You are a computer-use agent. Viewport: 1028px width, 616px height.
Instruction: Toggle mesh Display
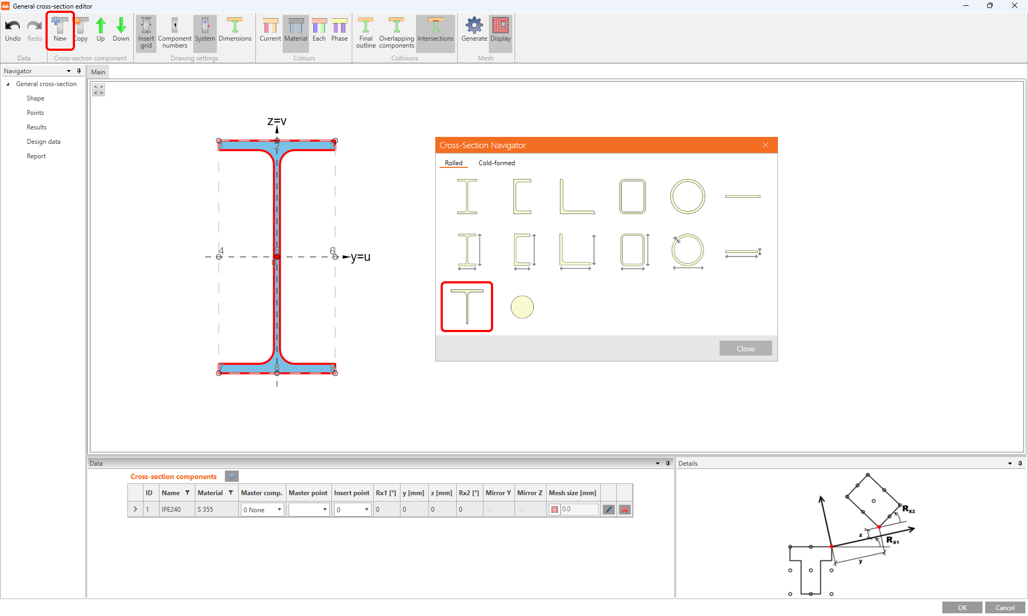(x=500, y=30)
